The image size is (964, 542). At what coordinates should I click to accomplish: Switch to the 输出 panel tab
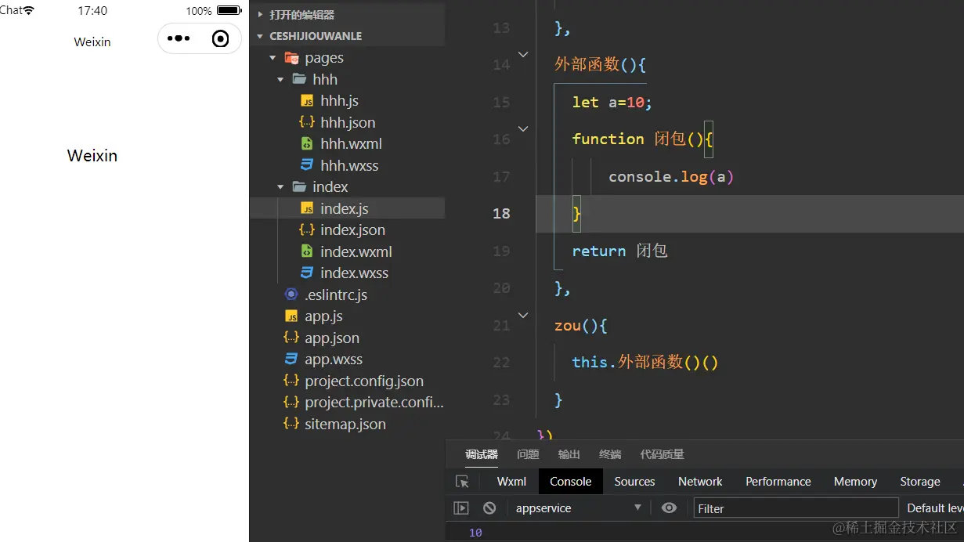click(x=569, y=454)
